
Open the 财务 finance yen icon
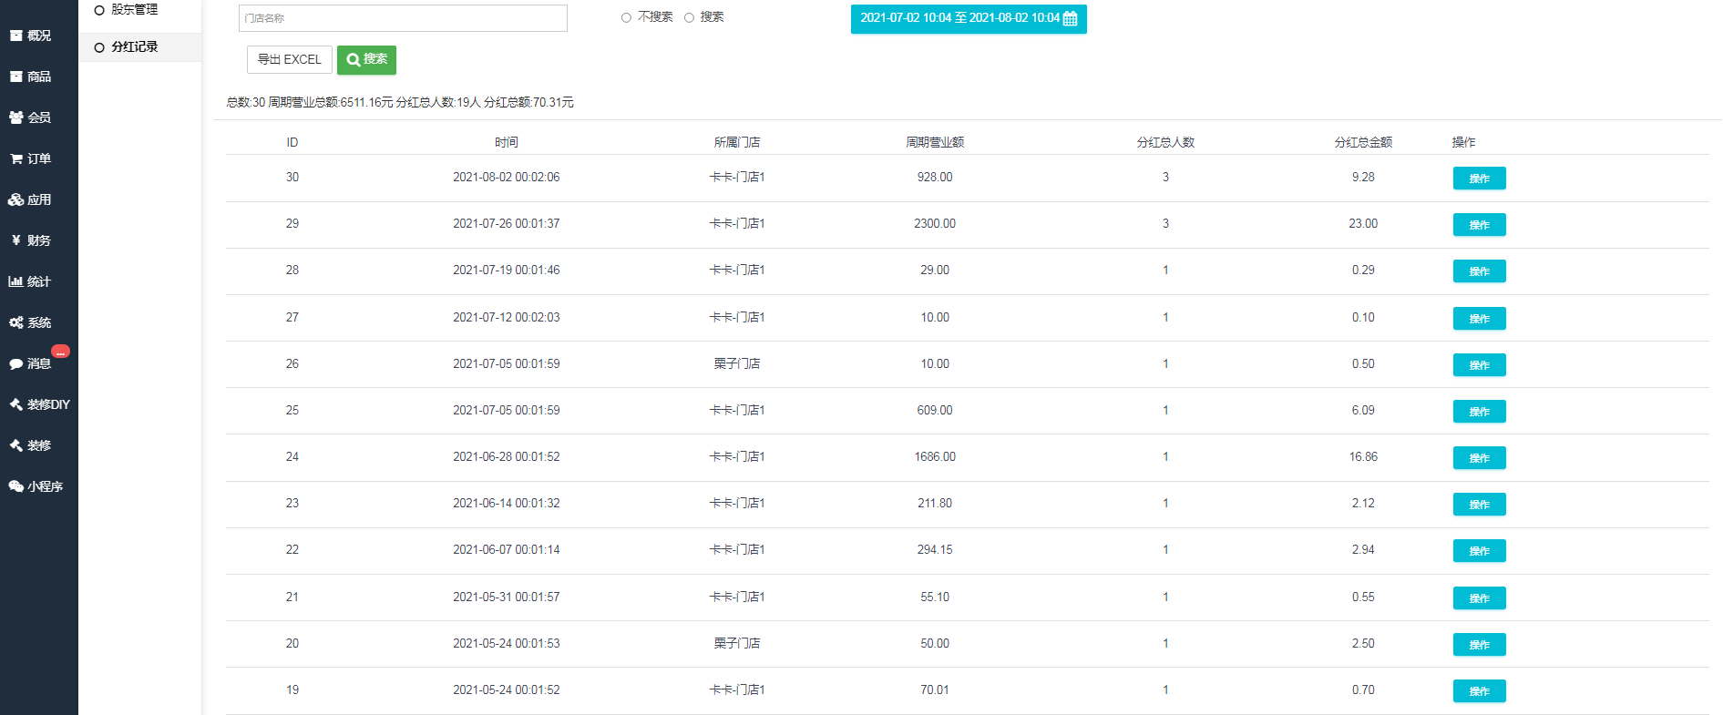(x=15, y=240)
